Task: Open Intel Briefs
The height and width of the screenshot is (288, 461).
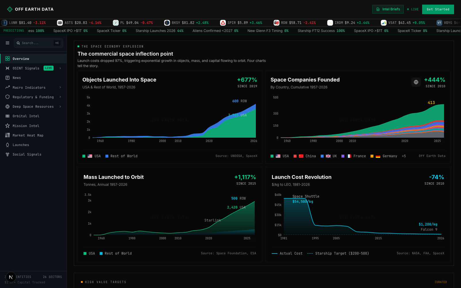Action: click(388, 9)
